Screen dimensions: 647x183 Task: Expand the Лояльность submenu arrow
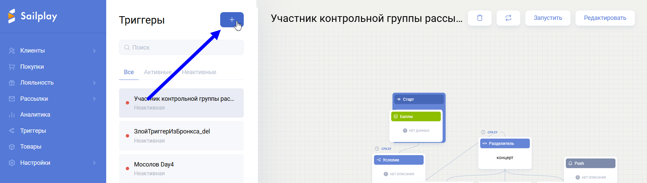pyautogui.click(x=94, y=83)
